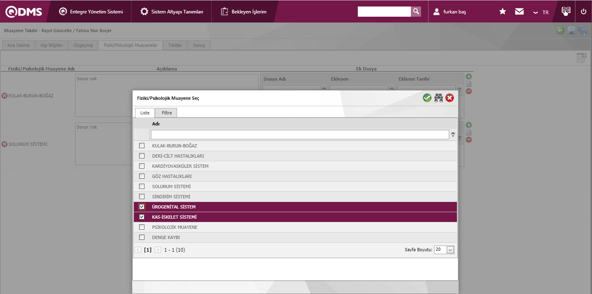Confirm selection with green checkmark icon
Screen dimensions: 592x294
[427, 98]
